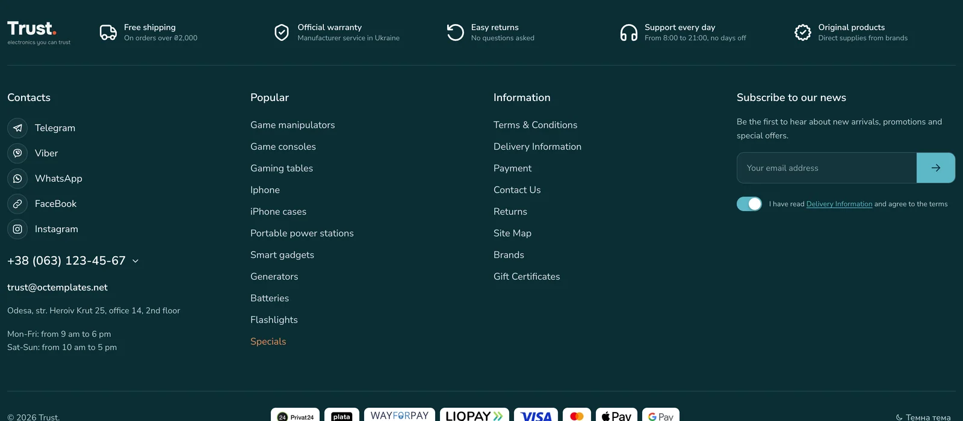Open the Contact Us page
The height and width of the screenshot is (421, 963).
[517, 190]
